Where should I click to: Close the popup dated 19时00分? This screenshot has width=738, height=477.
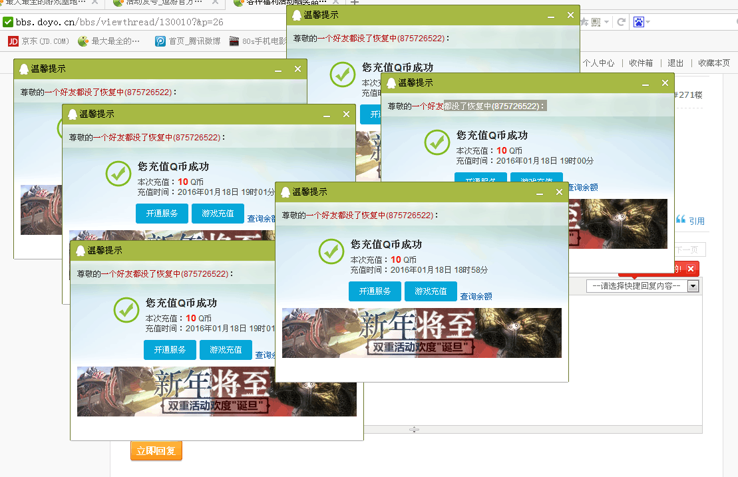[x=665, y=82]
